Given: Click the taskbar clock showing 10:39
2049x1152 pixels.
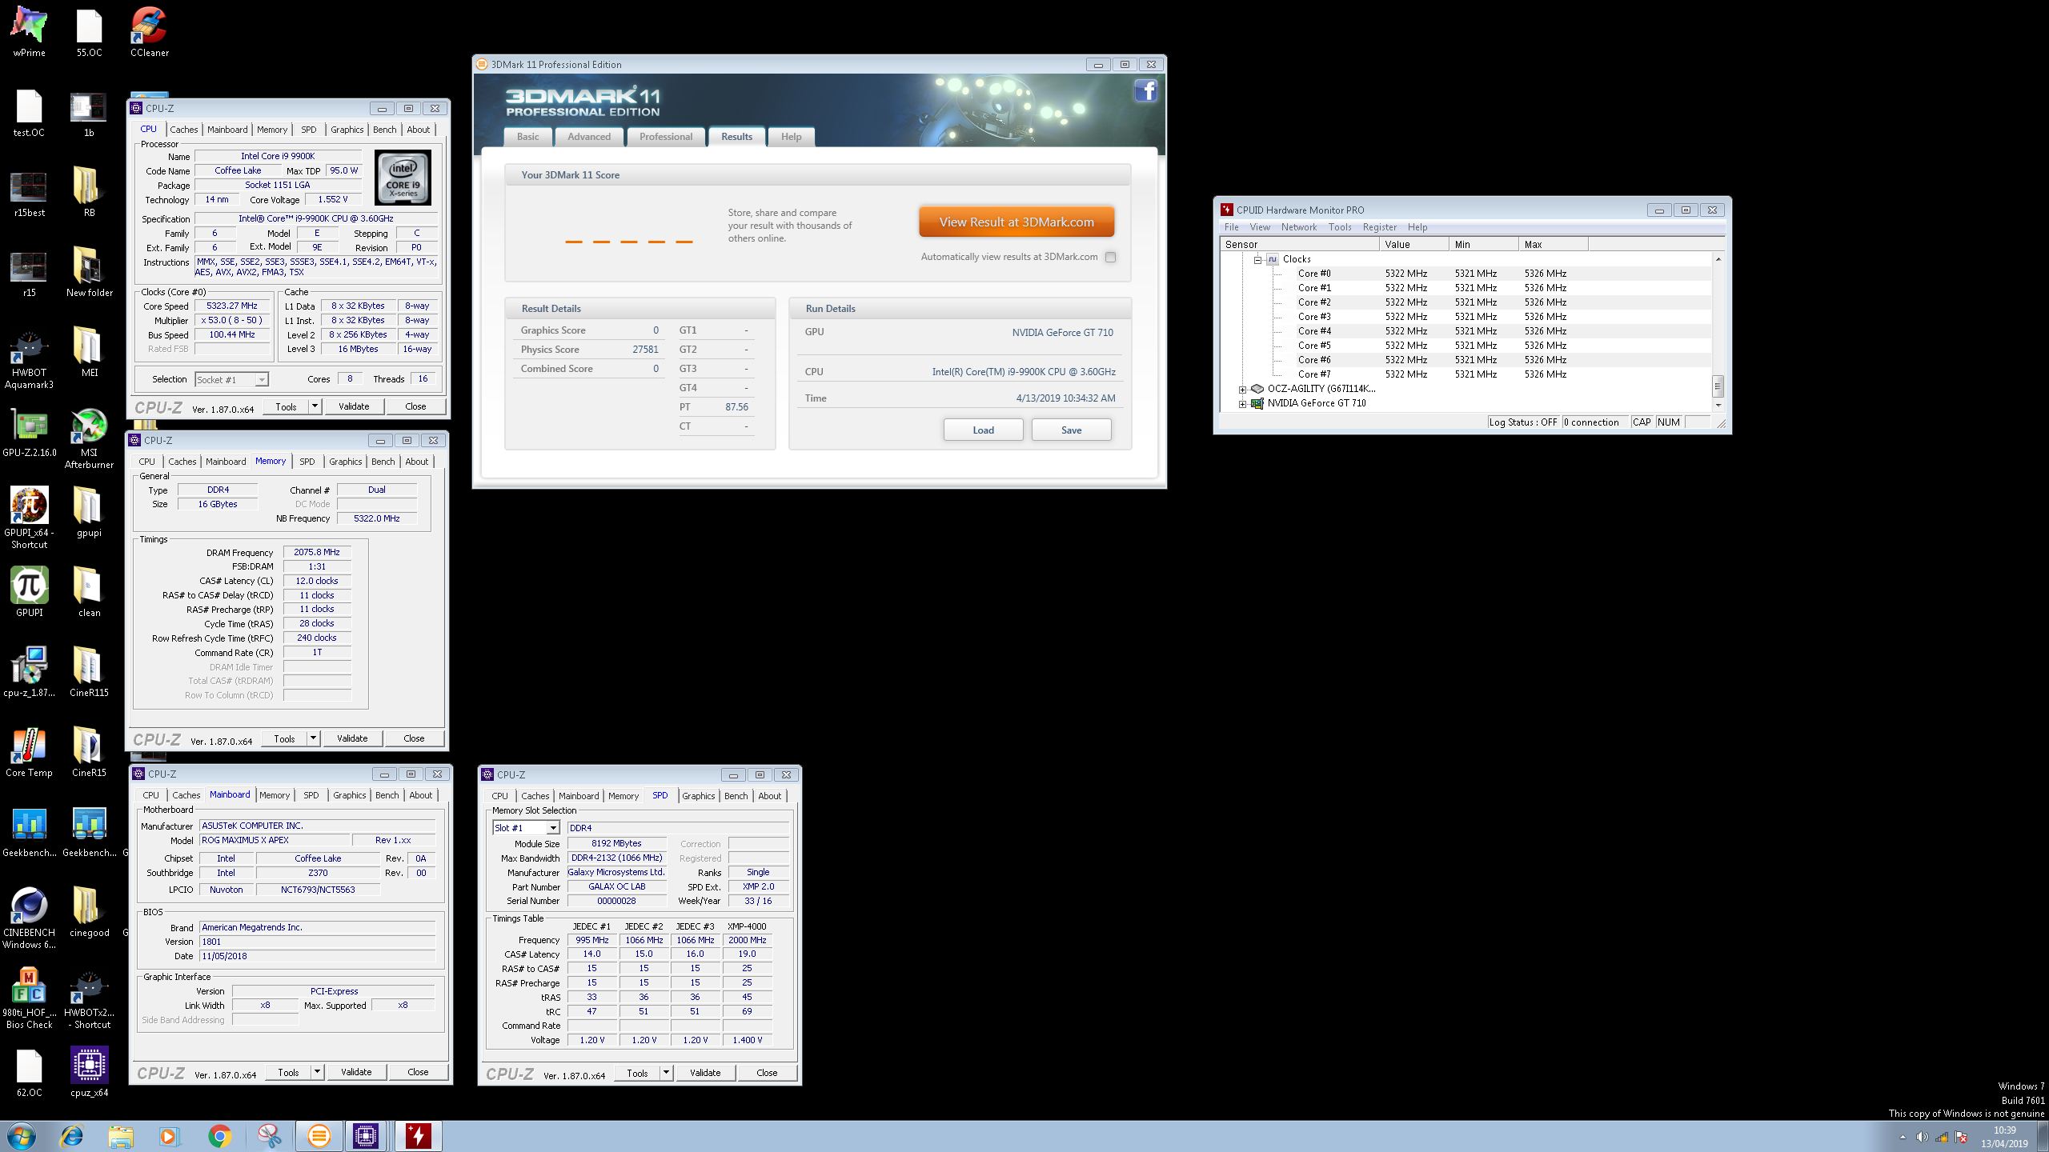Looking at the screenshot, I should point(2004,1137).
